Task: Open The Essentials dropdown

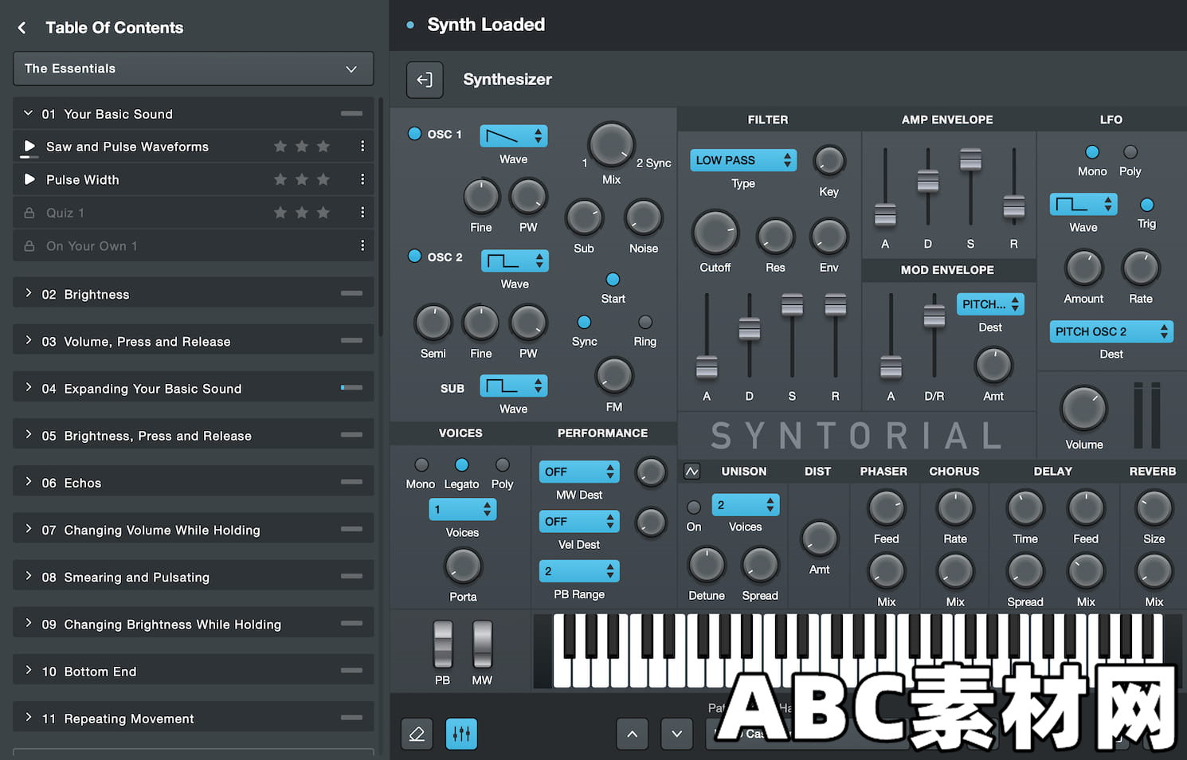Action: click(x=194, y=69)
